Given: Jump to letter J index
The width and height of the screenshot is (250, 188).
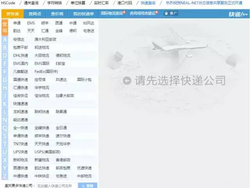Looking at the screenshot, I should pyautogui.click(x=5, y=96).
